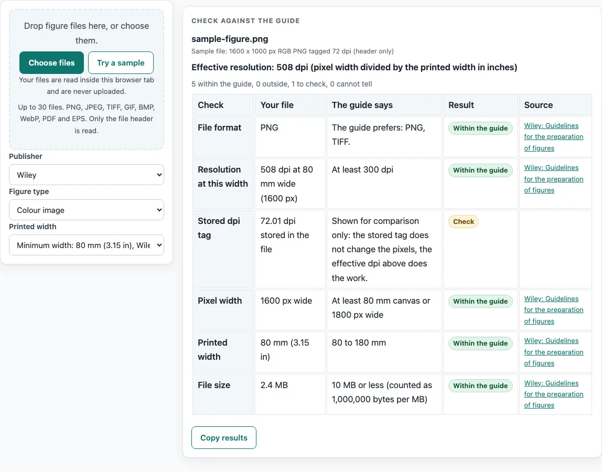Open Wiley guidelines link in Printed width row
602x472 pixels.
[554, 352]
